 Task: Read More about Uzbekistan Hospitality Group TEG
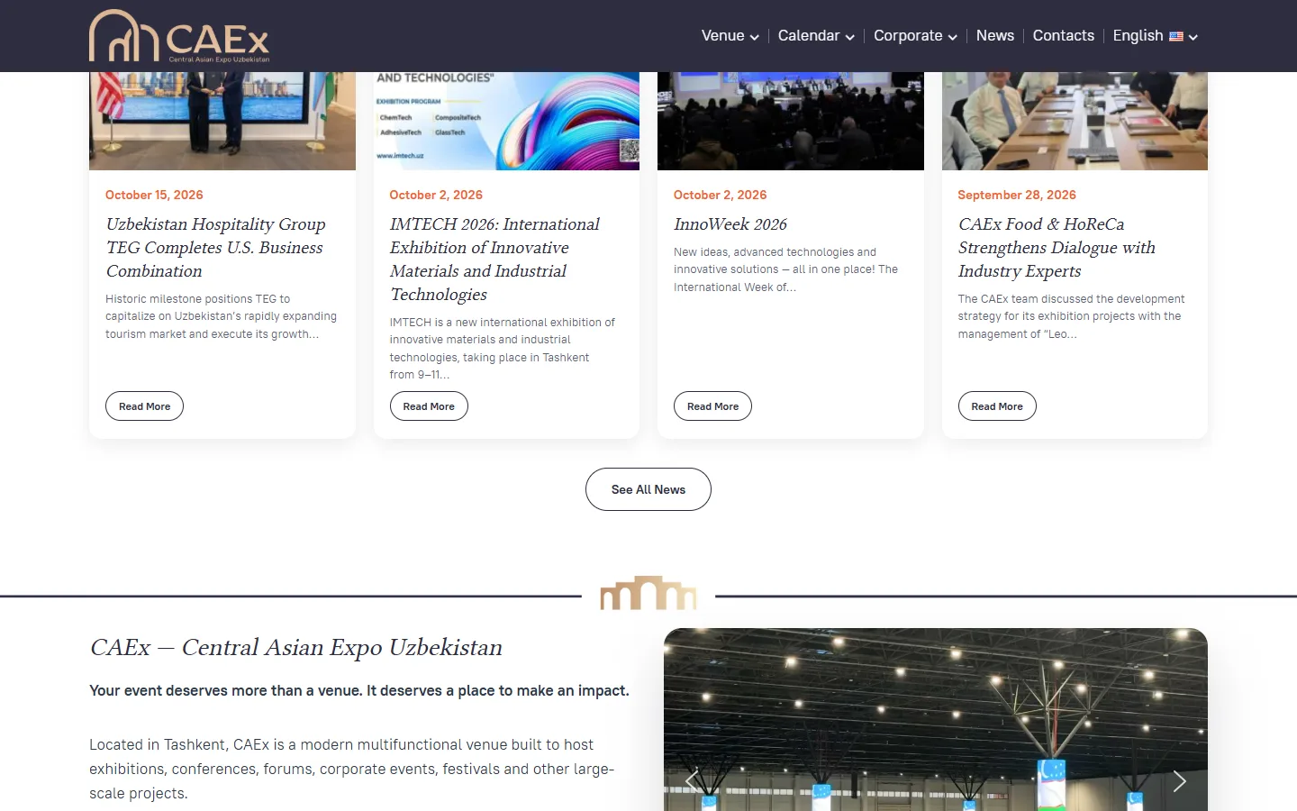[x=145, y=406]
